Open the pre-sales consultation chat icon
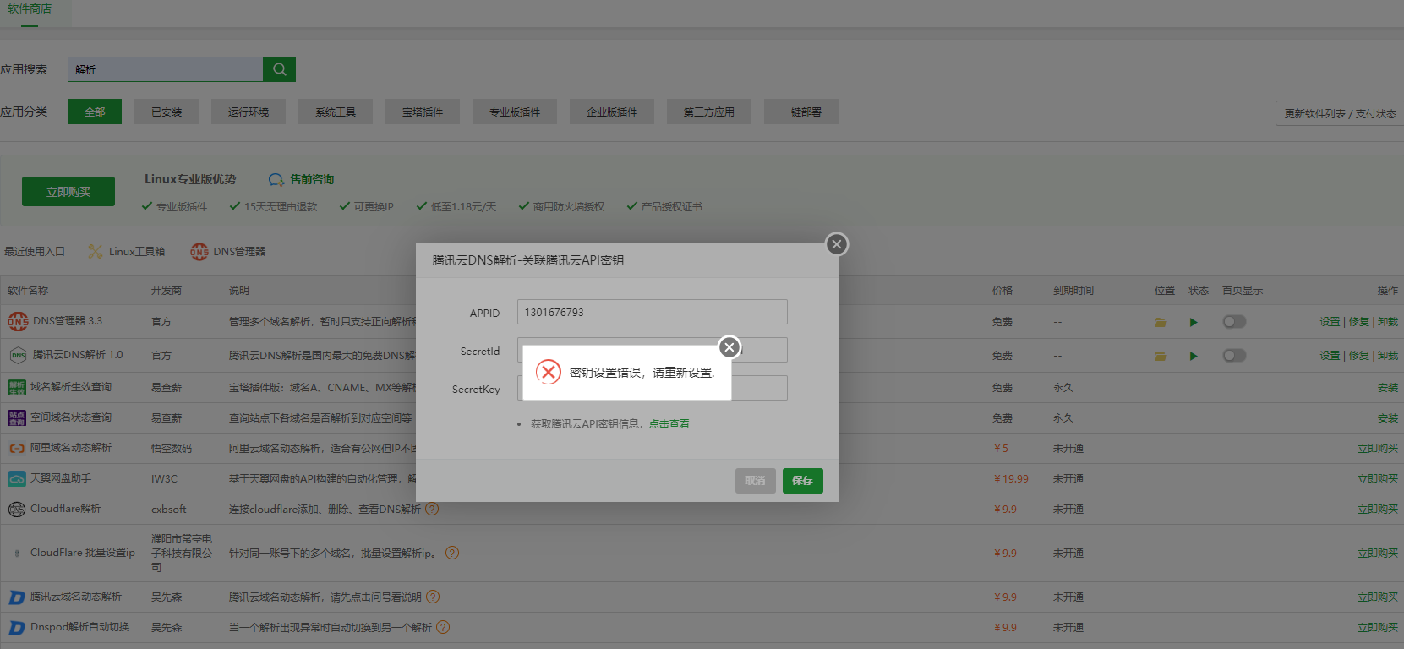 pos(276,180)
